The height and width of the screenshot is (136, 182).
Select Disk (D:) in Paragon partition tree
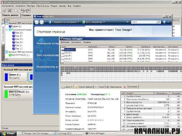point(18,33)
